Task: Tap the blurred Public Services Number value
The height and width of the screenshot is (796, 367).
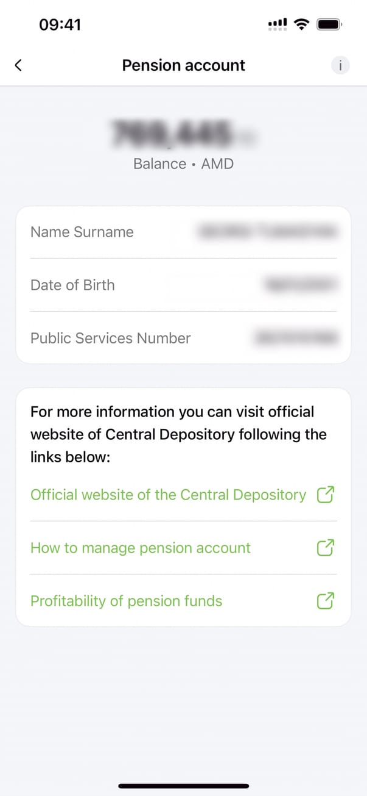Action: pos(297,338)
